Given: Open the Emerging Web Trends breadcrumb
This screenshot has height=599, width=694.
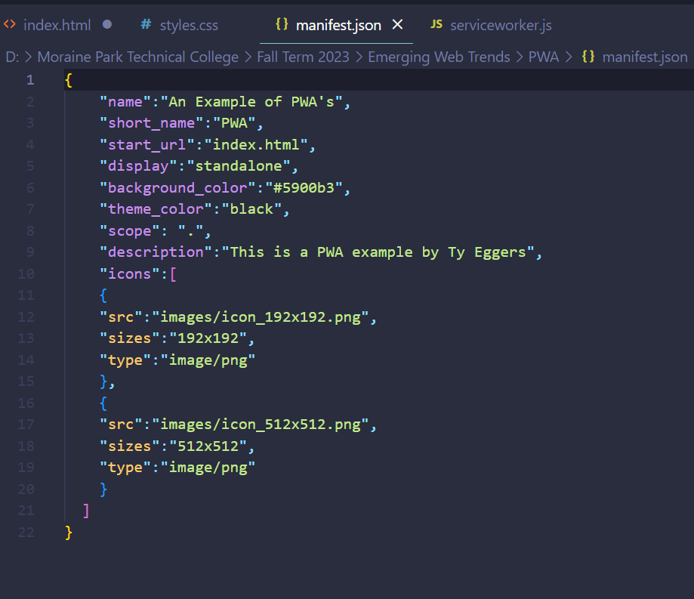Looking at the screenshot, I should click(439, 57).
